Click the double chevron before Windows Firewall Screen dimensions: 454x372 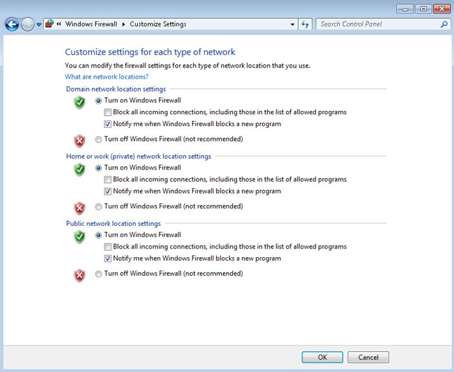(x=59, y=24)
